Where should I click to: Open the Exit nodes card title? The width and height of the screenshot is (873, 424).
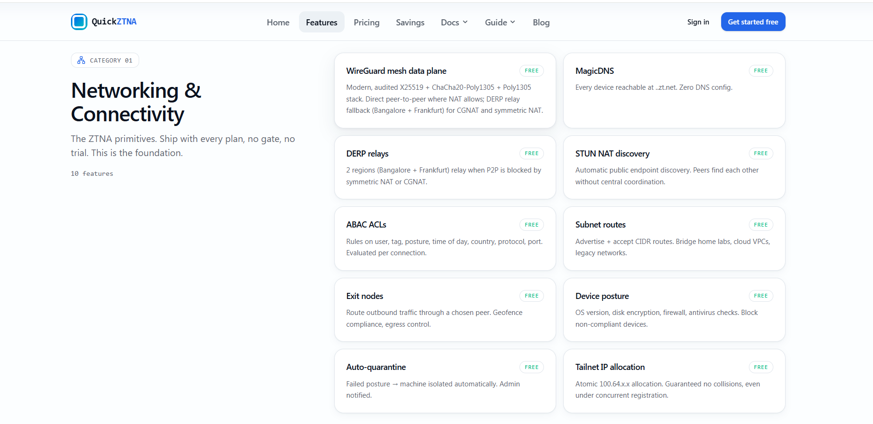(365, 296)
